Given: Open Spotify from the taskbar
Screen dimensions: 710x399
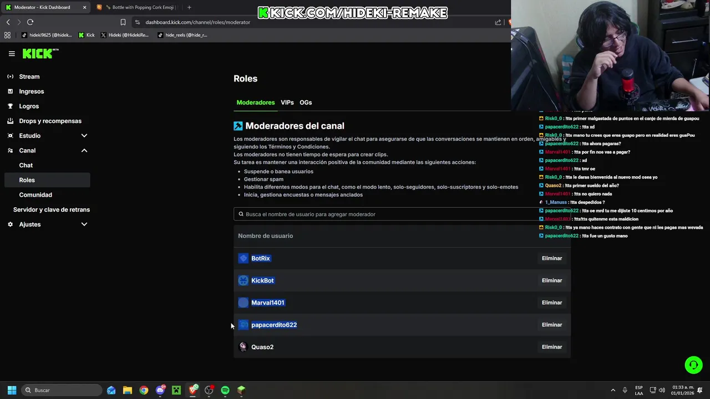Looking at the screenshot, I should coord(225,390).
